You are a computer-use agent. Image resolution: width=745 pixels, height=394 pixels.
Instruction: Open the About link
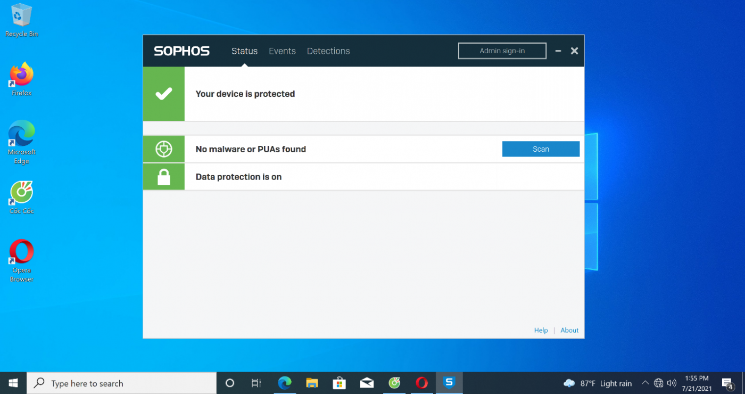click(x=569, y=330)
